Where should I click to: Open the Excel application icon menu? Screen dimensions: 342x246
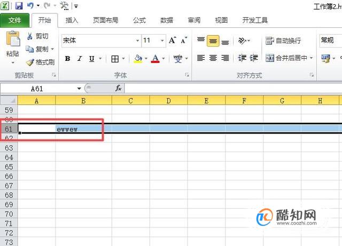[5, 6]
